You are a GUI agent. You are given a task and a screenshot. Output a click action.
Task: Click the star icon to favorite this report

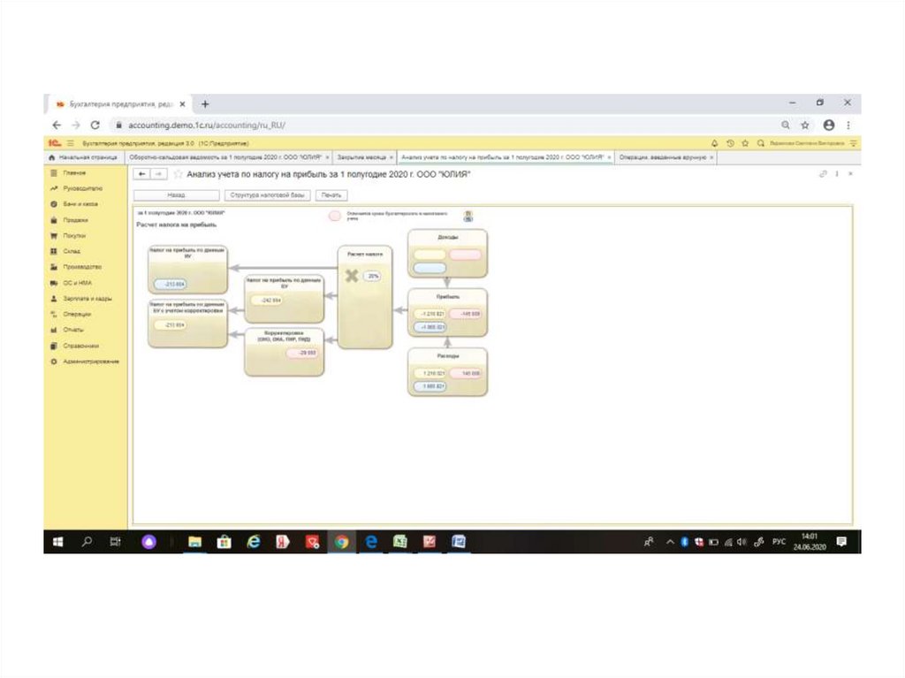tap(178, 175)
